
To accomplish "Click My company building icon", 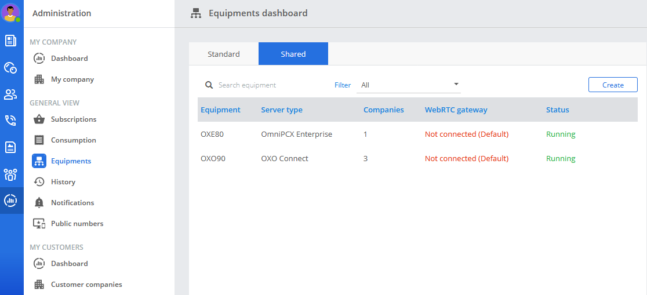I will [x=39, y=79].
